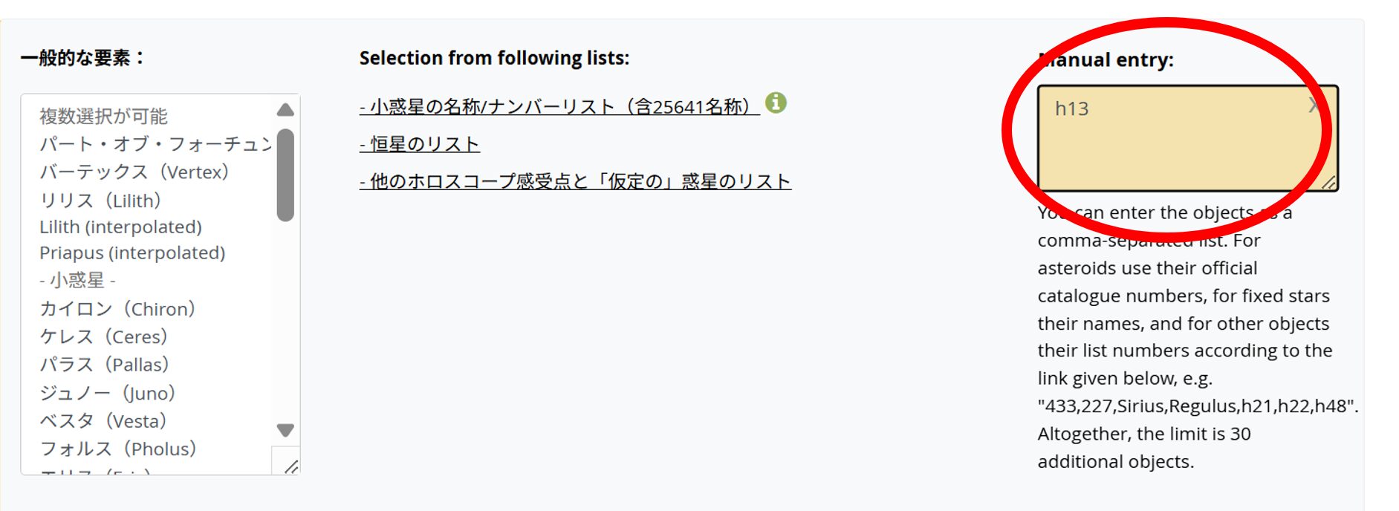1399x511 pixels.
Task: Pick ジュノー (Juno) in the list
Action: click(107, 393)
